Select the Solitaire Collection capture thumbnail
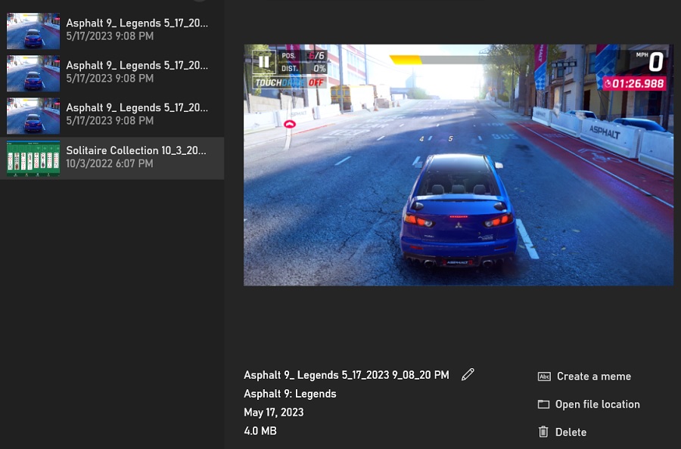 pos(33,157)
